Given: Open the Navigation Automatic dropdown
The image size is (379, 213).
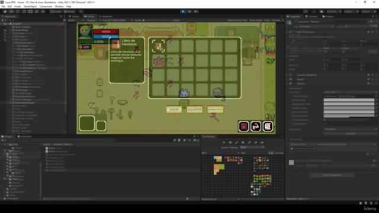Looking at the screenshot, I should coord(350,130).
